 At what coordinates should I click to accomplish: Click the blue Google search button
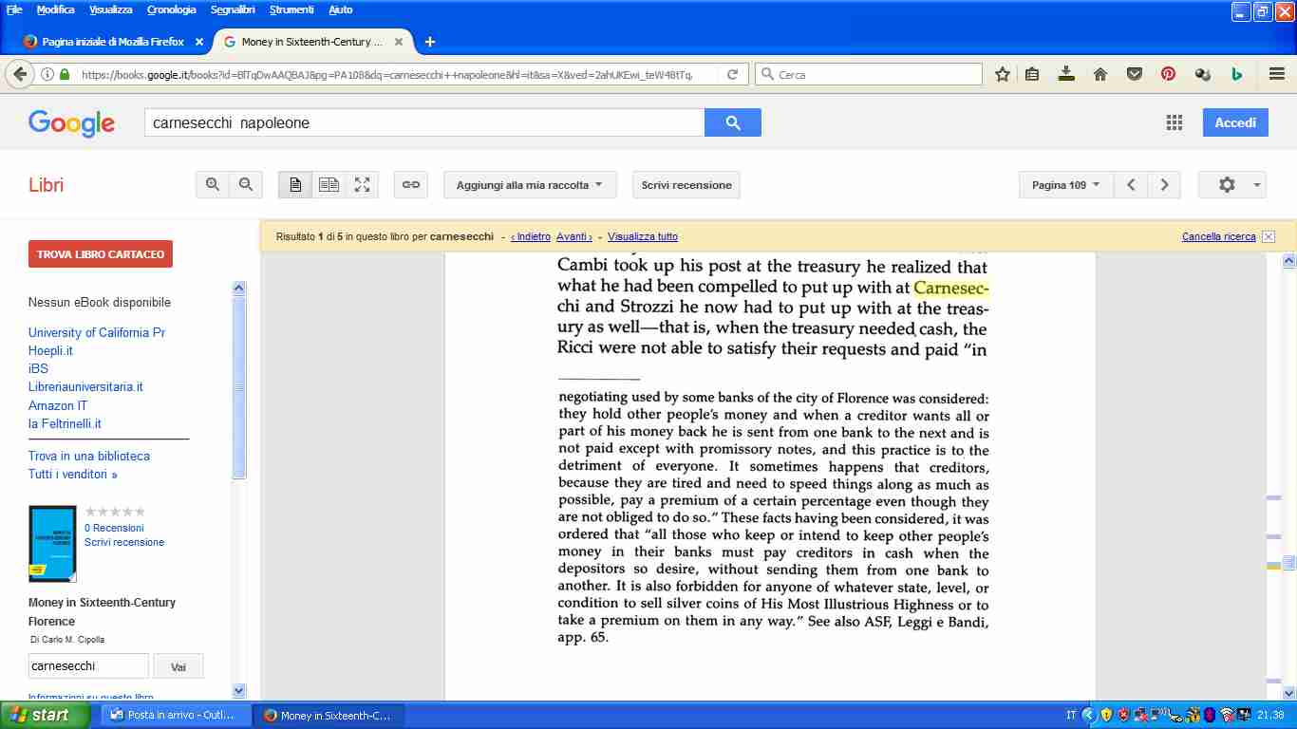(x=732, y=122)
